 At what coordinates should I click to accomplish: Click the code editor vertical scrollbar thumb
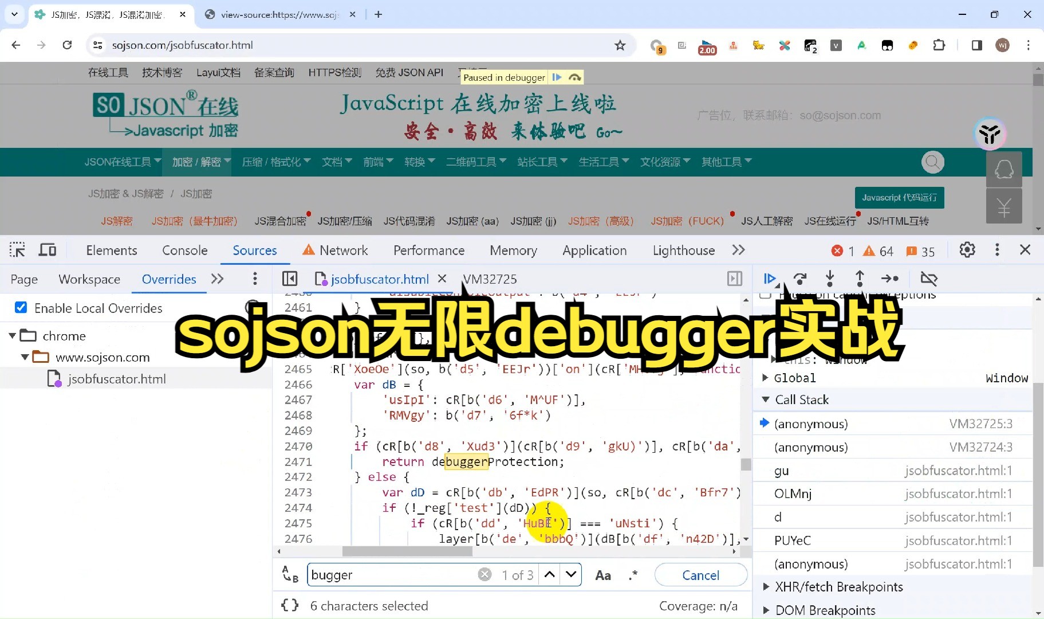[x=746, y=464]
